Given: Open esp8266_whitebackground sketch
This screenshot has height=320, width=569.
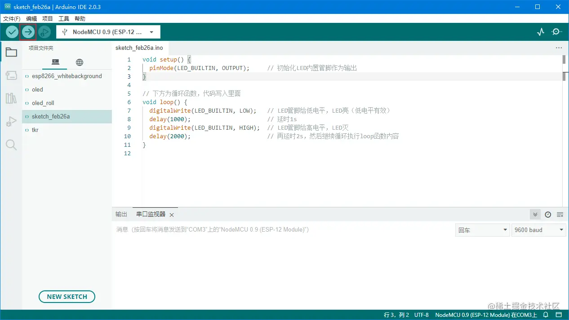Looking at the screenshot, I should (67, 76).
